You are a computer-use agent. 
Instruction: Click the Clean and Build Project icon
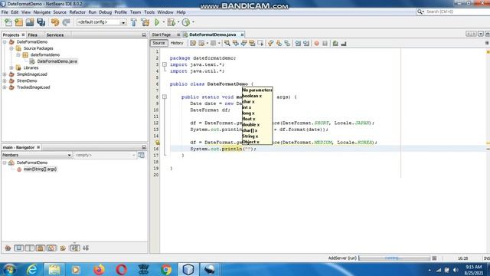tap(145, 22)
